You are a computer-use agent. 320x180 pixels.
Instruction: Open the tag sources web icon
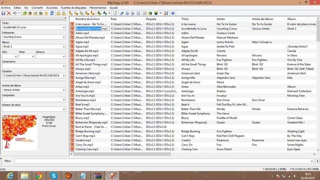156,13
